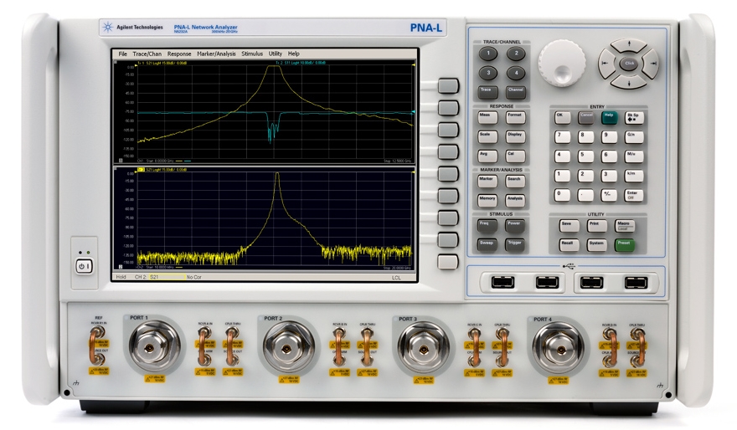Click the OK key in Entry section
This screenshot has width=737, height=430.
point(562,117)
